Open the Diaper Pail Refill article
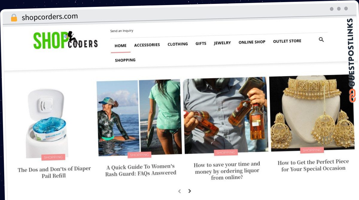 point(54,172)
